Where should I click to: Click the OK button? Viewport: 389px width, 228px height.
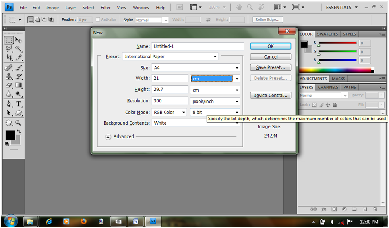click(x=271, y=46)
